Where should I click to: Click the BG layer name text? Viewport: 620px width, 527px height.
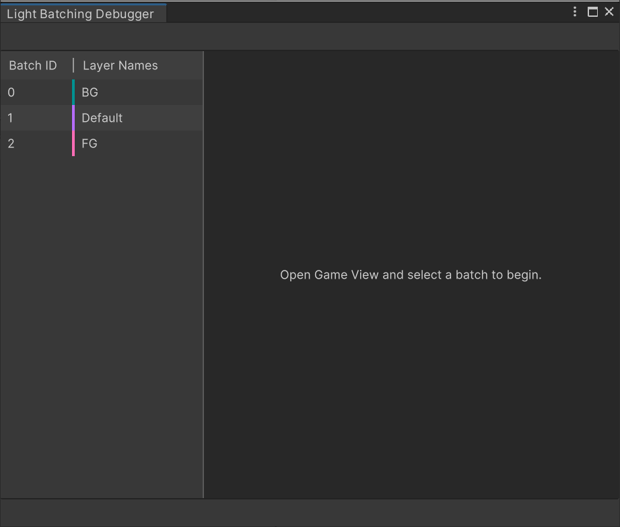90,92
